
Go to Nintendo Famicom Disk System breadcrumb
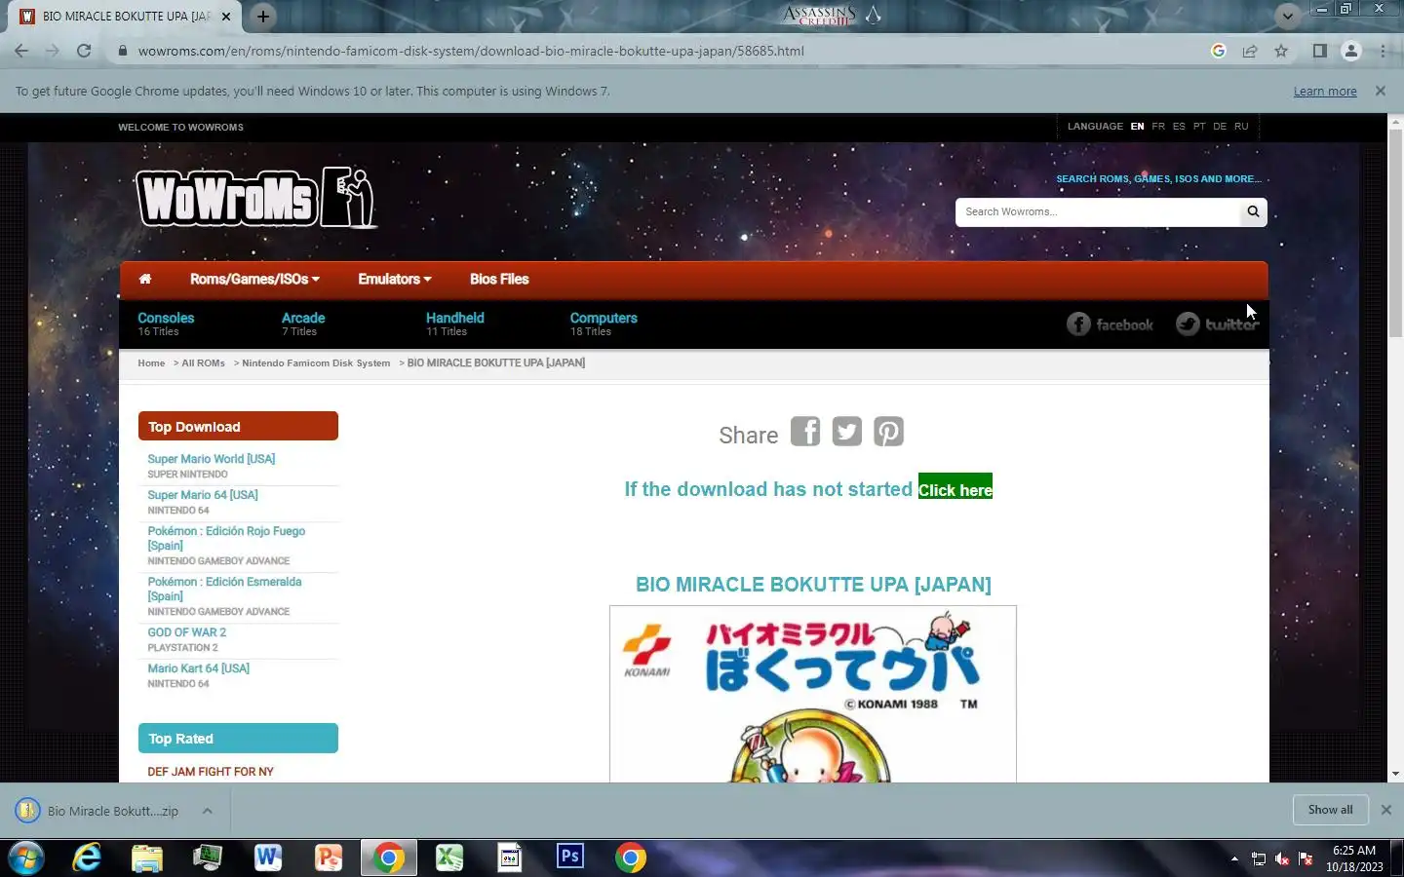click(x=316, y=362)
